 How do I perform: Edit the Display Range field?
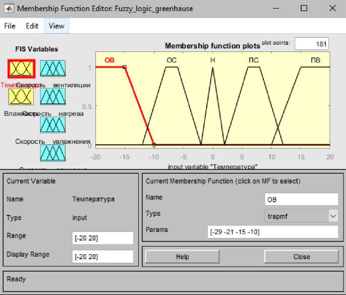click(102, 257)
